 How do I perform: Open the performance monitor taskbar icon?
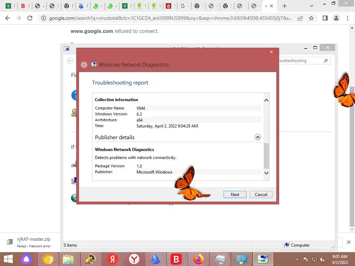pos(220,259)
